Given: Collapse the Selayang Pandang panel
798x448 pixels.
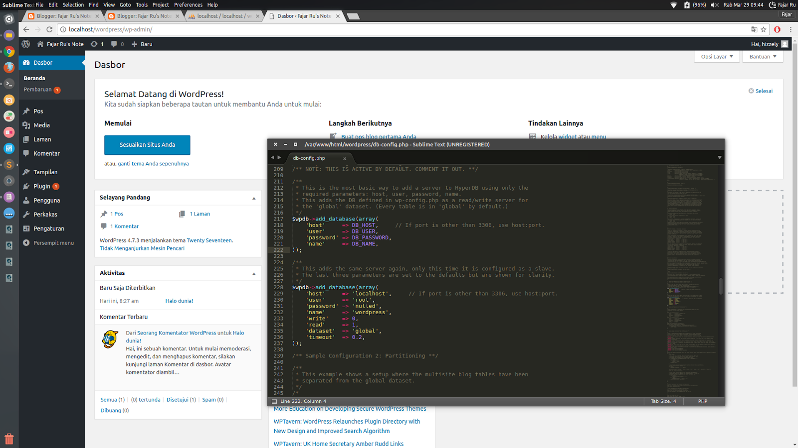Looking at the screenshot, I should pos(254,197).
